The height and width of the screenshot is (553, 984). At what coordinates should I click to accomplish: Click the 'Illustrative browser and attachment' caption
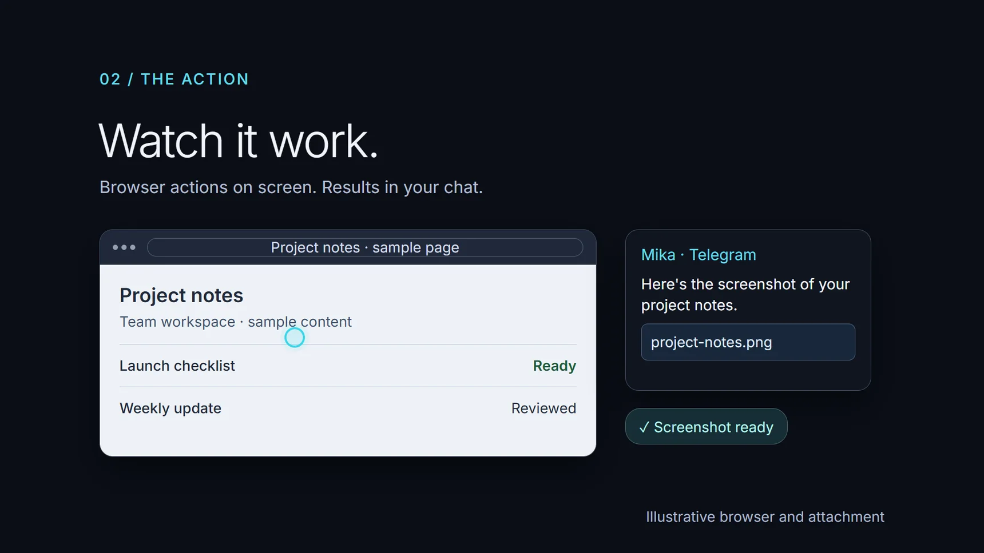765,517
